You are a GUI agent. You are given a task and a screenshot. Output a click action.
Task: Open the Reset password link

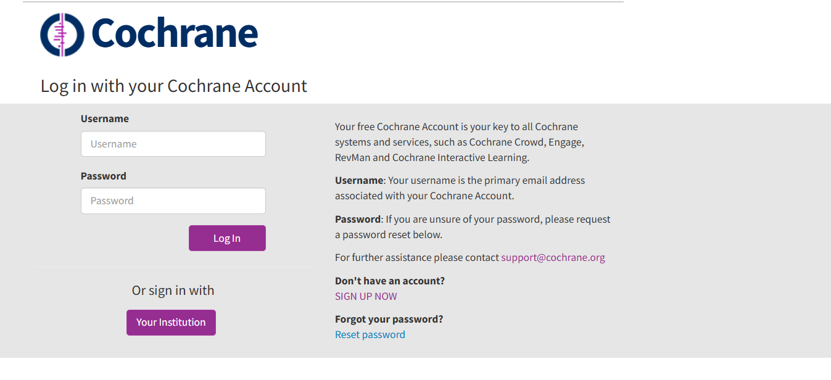[370, 334]
